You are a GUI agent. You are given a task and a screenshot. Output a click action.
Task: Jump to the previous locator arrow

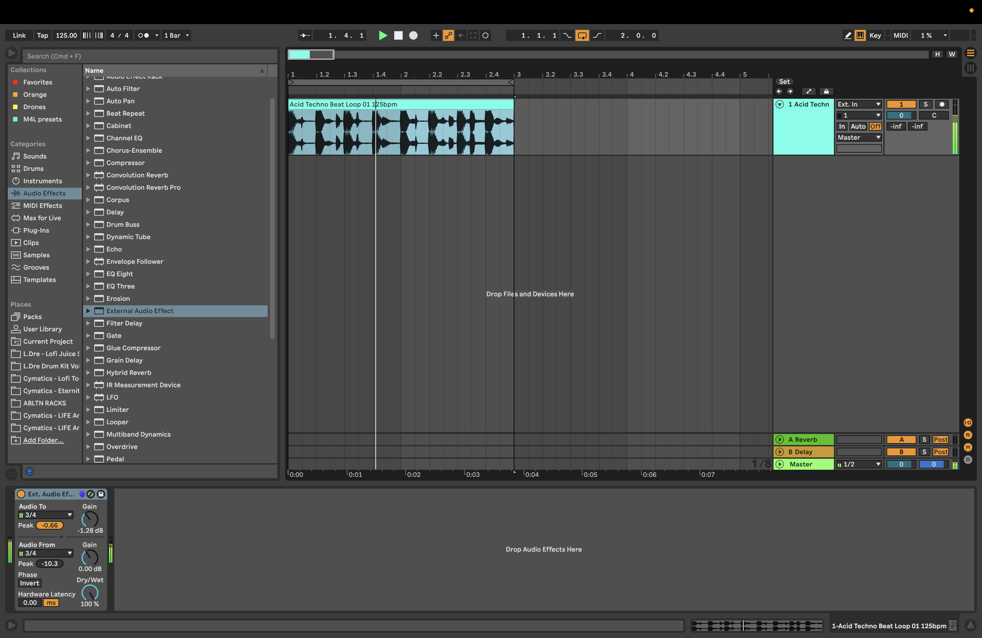point(779,92)
